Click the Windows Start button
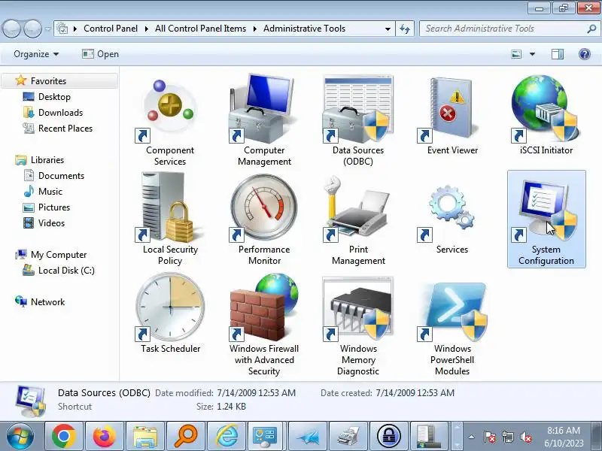 coord(20,437)
